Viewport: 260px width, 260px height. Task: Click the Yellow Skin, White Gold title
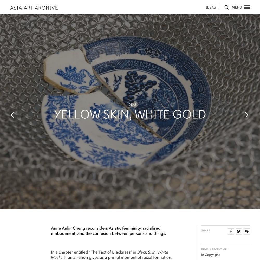[x=130, y=114]
